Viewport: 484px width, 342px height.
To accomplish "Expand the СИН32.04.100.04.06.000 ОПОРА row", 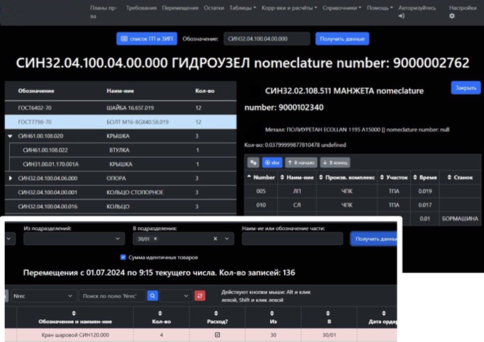I will click(10, 178).
